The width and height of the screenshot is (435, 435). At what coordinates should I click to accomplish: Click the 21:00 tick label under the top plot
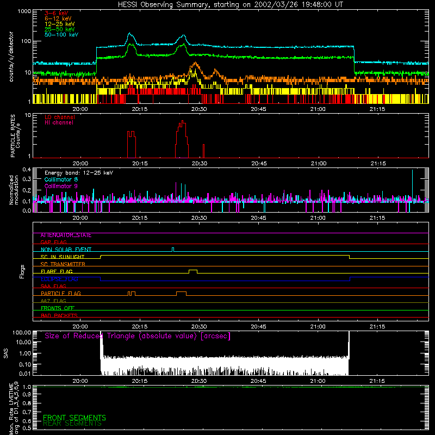318,109
